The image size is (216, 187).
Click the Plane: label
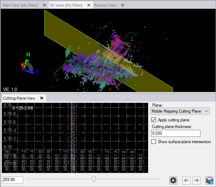(x=157, y=105)
